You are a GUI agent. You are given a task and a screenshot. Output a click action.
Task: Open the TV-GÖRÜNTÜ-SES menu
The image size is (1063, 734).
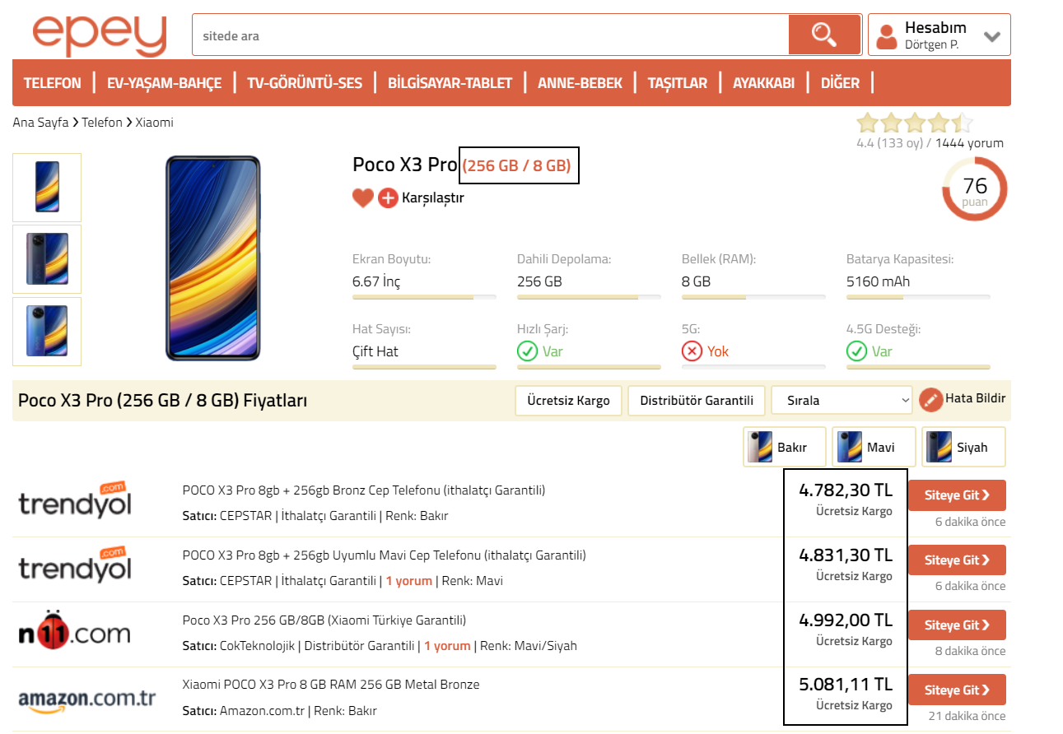[x=305, y=83]
